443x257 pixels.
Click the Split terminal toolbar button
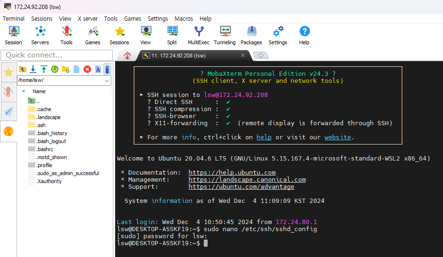172,35
